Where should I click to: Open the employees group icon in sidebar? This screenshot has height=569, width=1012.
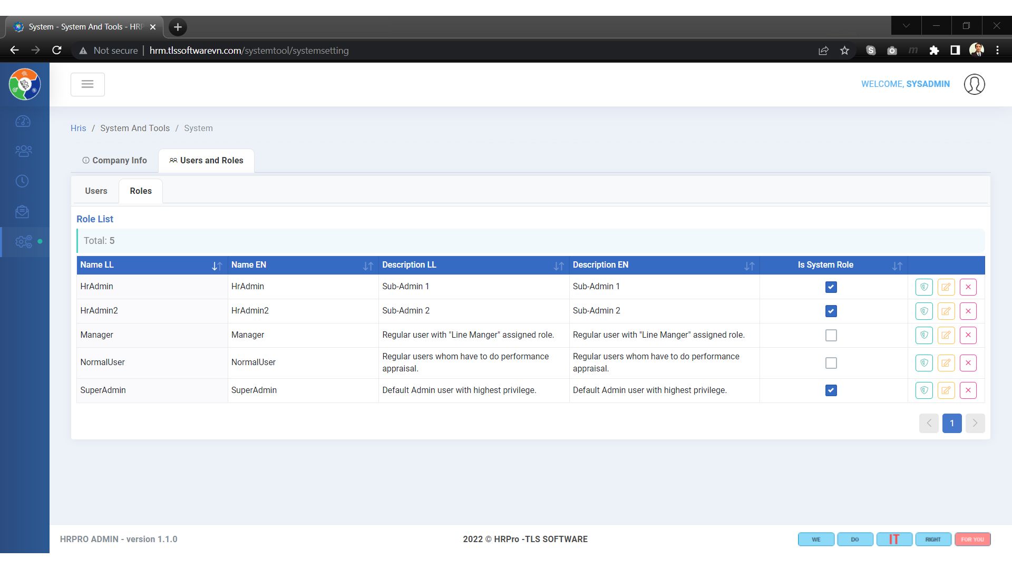click(23, 151)
